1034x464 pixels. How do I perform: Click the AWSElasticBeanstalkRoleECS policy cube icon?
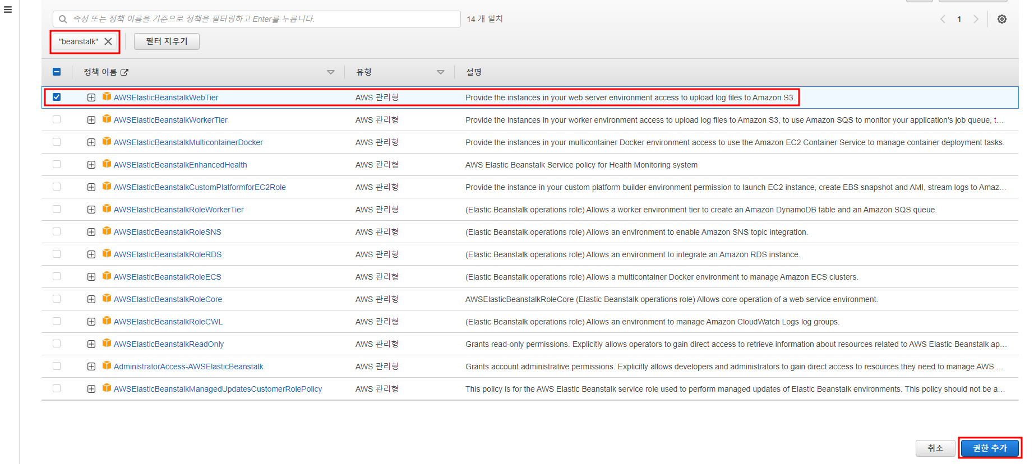click(x=107, y=276)
